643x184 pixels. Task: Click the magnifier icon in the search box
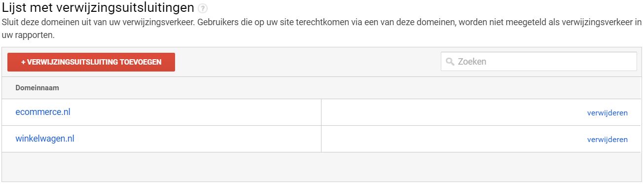coord(450,62)
